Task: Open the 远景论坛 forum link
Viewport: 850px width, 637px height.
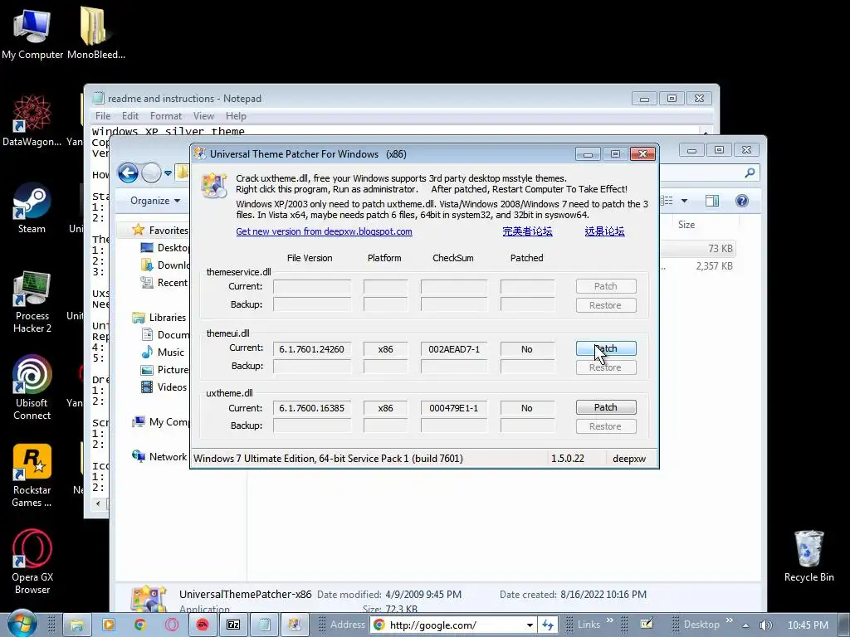Action: pyautogui.click(x=604, y=231)
